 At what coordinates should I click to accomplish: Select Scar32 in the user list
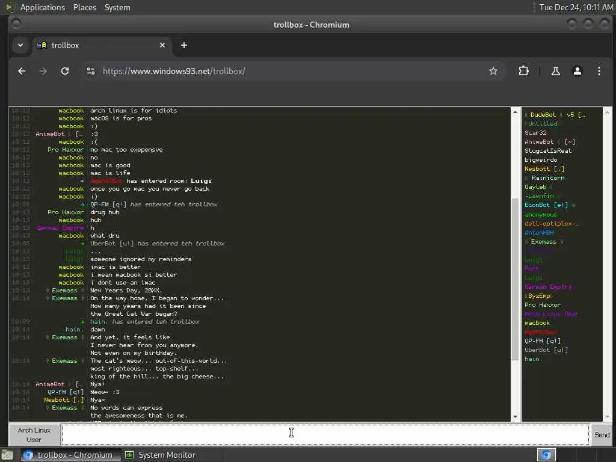535,133
